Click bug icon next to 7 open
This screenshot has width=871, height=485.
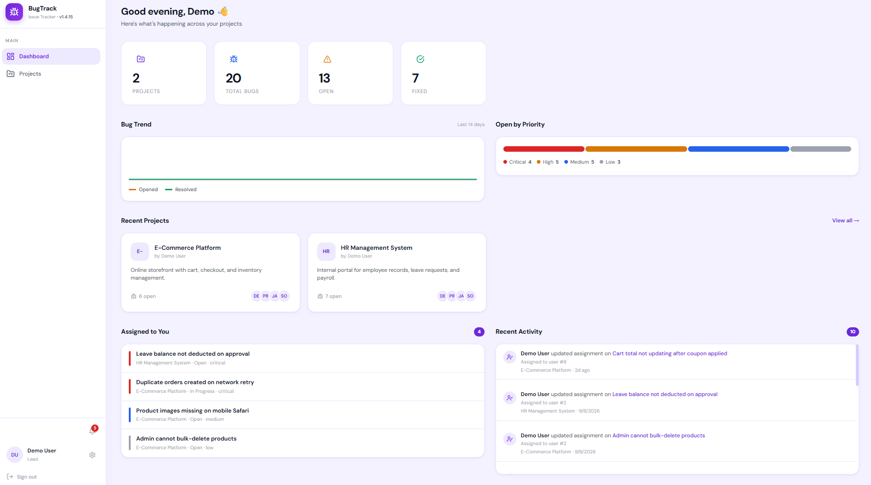point(320,297)
